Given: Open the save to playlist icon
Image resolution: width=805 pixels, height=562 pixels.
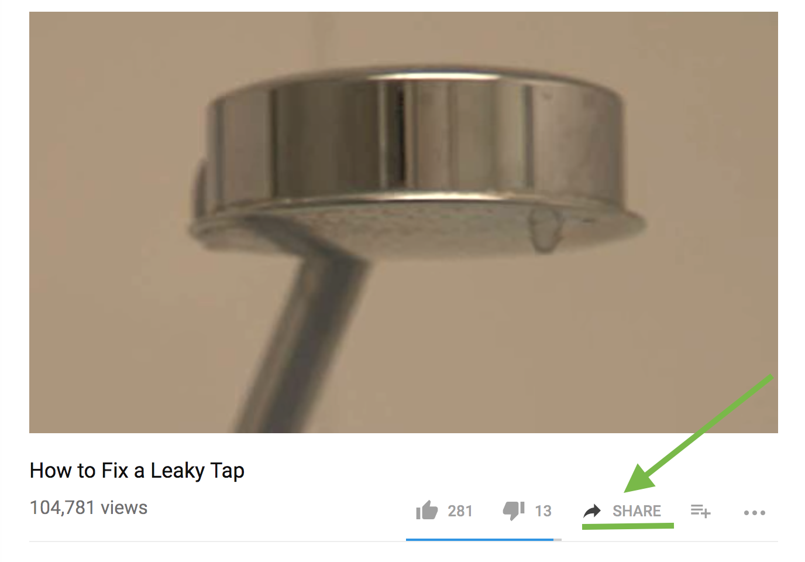Looking at the screenshot, I should [700, 511].
